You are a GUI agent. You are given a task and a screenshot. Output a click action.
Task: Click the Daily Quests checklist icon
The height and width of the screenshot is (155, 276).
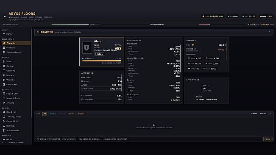coord(4,84)
